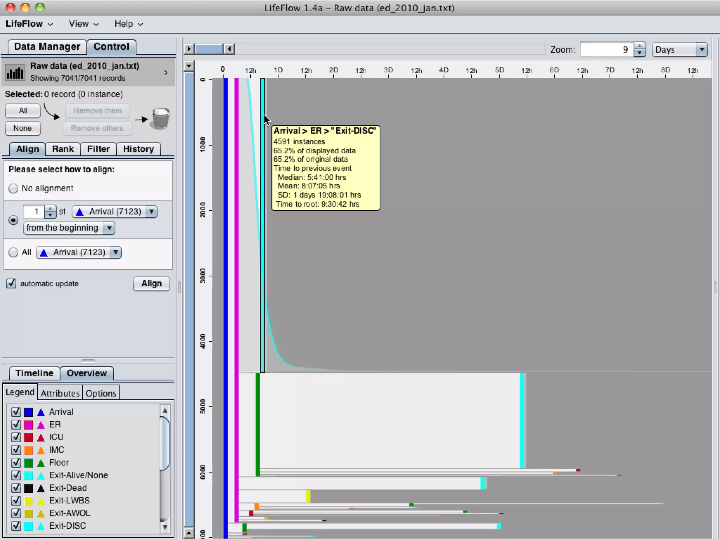The image size is (720, 540).
Task: Click the dataset bar chart icon
Action: coord(15,72)
